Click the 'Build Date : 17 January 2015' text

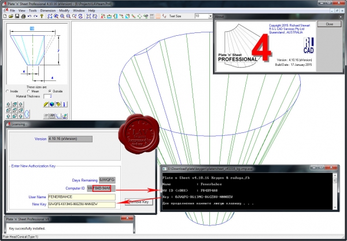tap(293, 65)
